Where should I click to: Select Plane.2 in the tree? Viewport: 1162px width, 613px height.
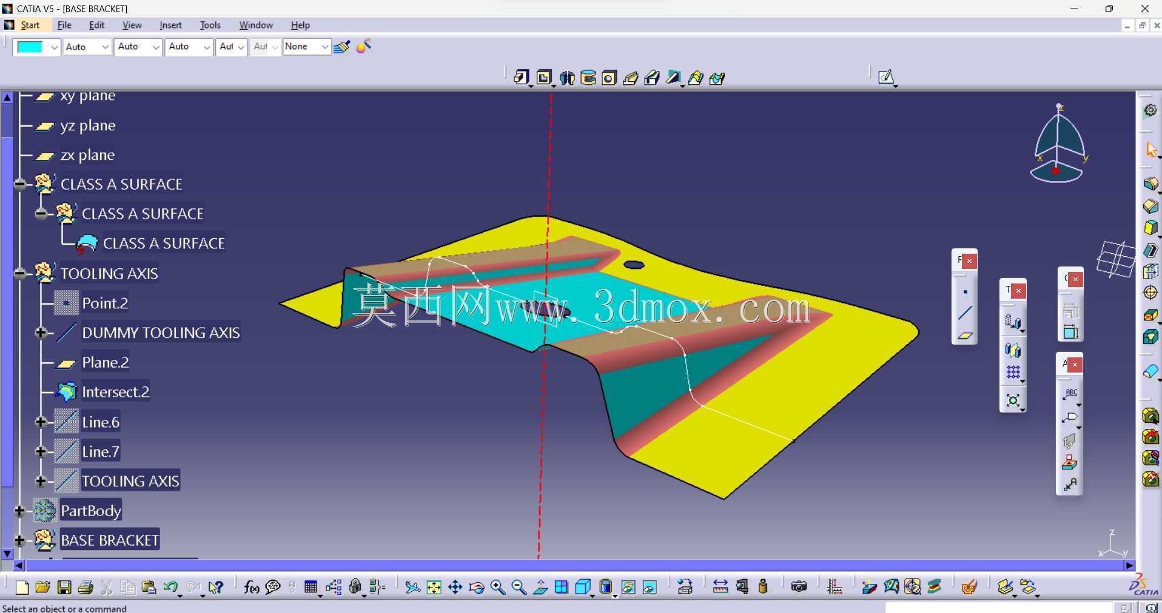tap(106, 362)
